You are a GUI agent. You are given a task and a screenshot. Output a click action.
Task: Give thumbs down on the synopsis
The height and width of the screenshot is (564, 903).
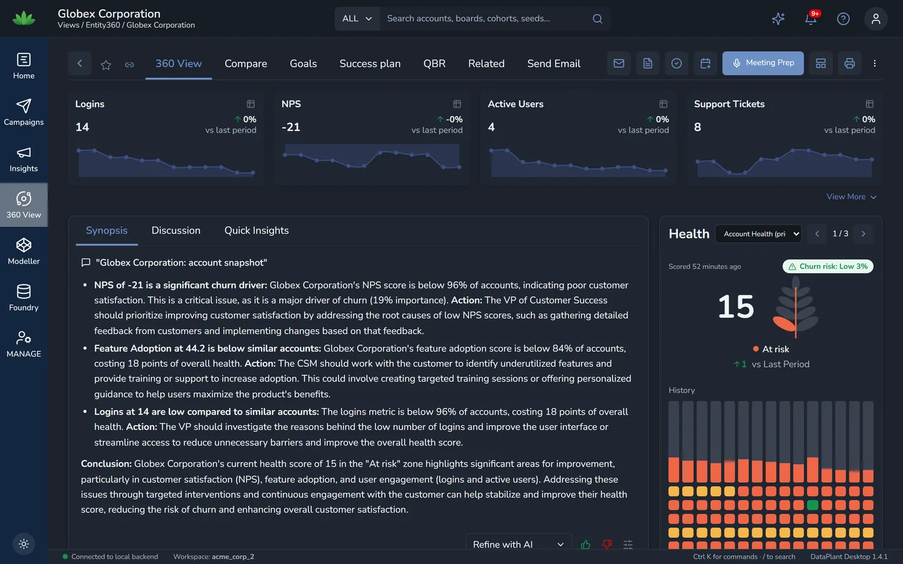point(607,545)
